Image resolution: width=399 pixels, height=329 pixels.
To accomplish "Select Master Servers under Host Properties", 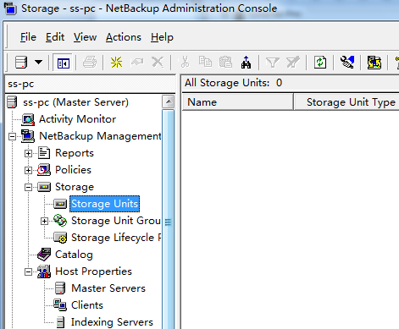I will (x=108, y=288).
